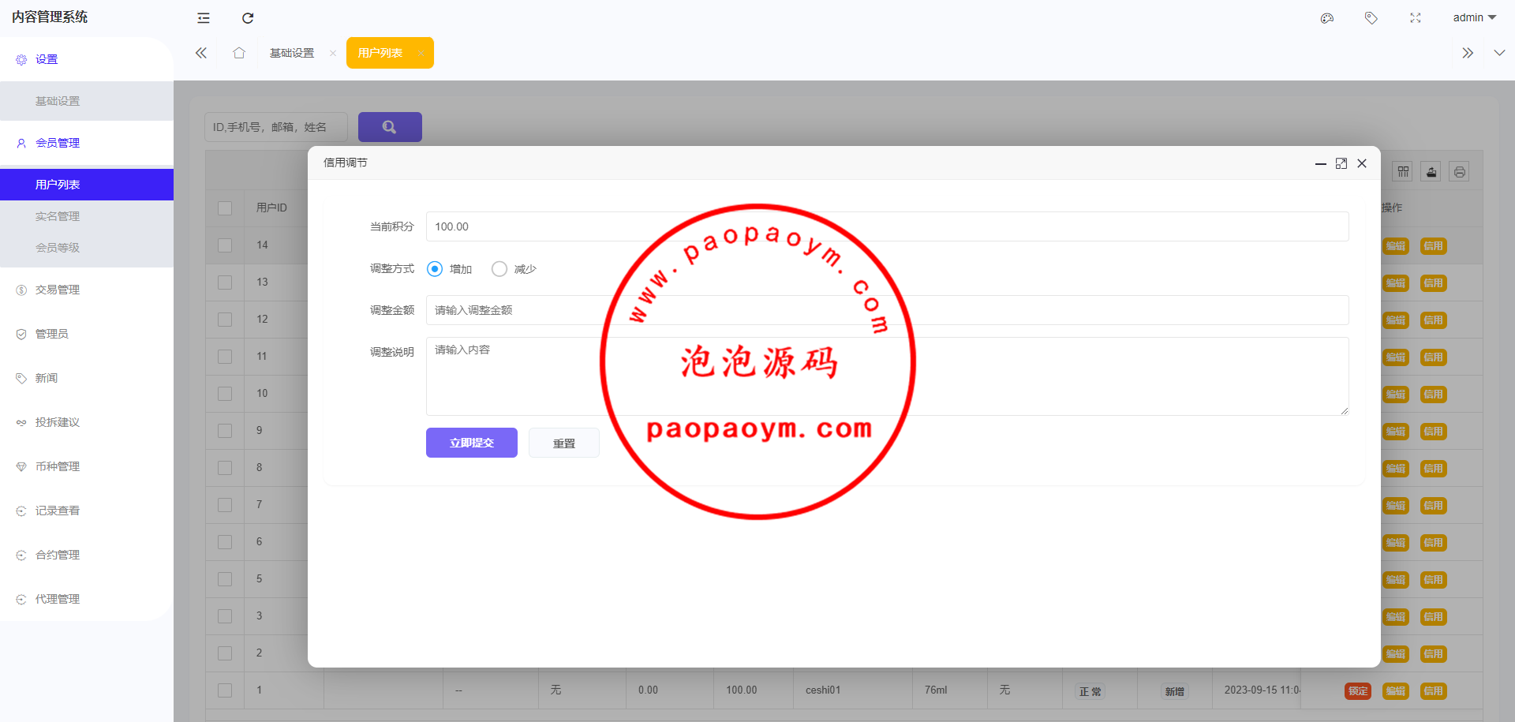
Task: Close the 信用调节 dialog
Action: coord(1362,163)
